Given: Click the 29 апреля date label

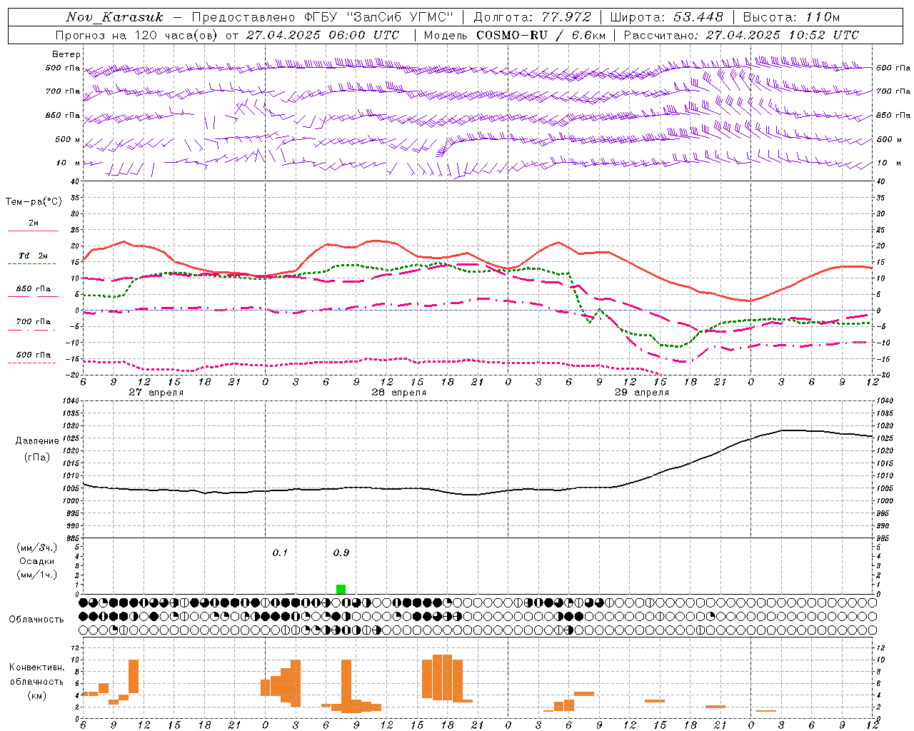Looking at the screenshot, I should point(641,393).
